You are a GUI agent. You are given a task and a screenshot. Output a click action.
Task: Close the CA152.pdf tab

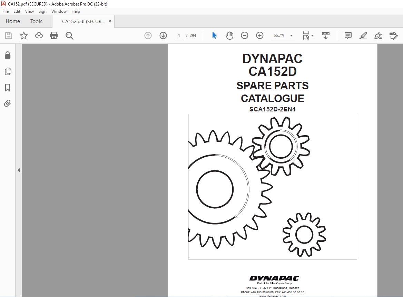(110, 21)
